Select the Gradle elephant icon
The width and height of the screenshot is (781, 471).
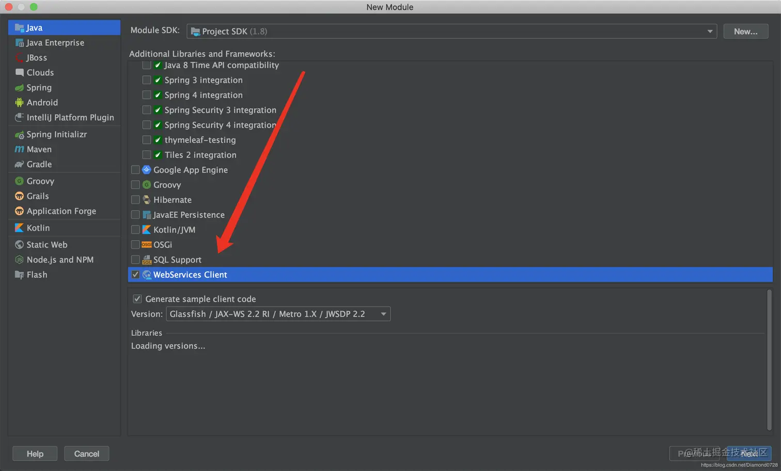20,165
